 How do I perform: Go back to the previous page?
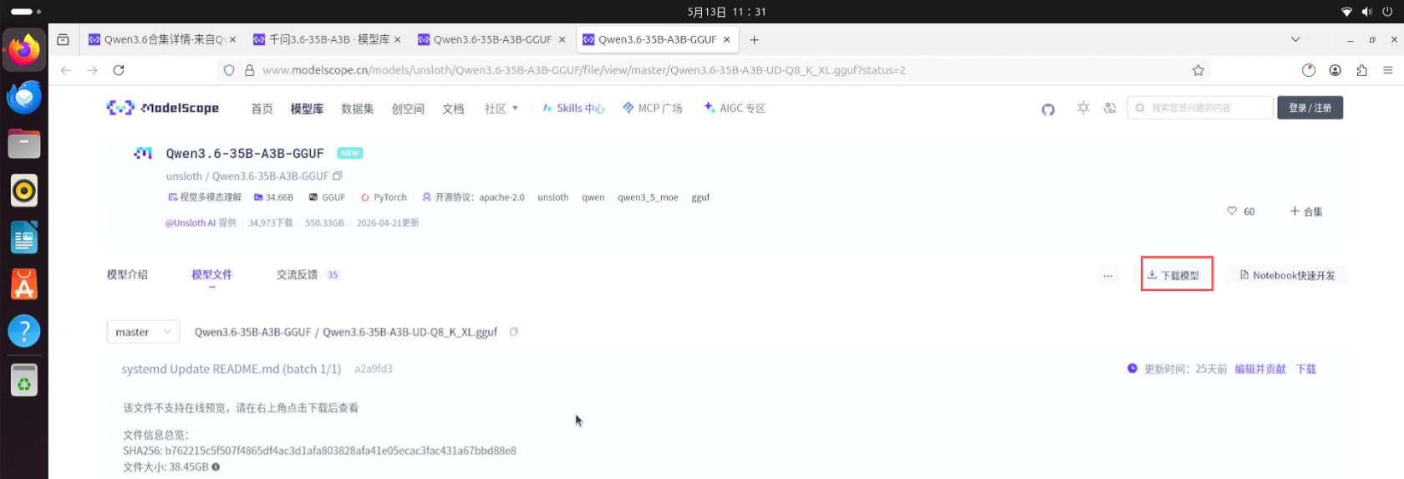(x=66, y=70)
